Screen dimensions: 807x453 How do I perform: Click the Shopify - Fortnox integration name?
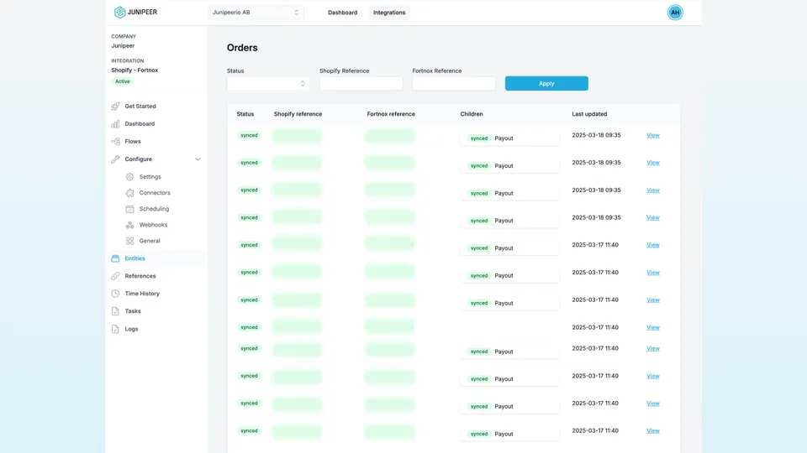[134, 70]
